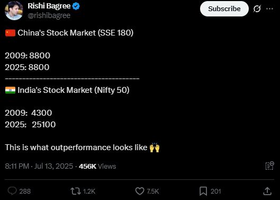Click the 288 replies count
This screenshot has width=280, height=200.
click(x=25, y=192)
